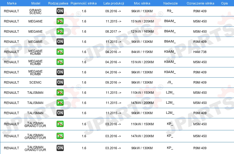234x154 pixels.
Task: Click the ON icon for Megane Kombi 130KM
Action: tap(60, 72)
